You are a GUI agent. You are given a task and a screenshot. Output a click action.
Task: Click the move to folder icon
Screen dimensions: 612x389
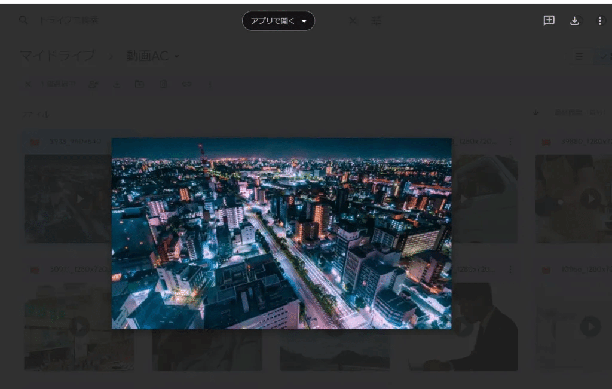(x=139, y=84)
